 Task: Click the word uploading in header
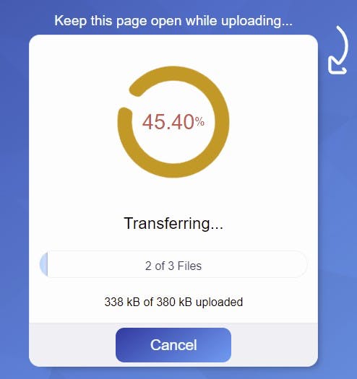click(x=257, y=21)
